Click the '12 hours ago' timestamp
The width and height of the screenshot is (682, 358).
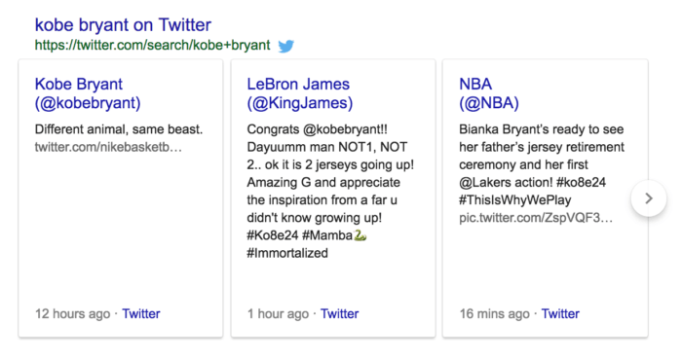point(73,313)
